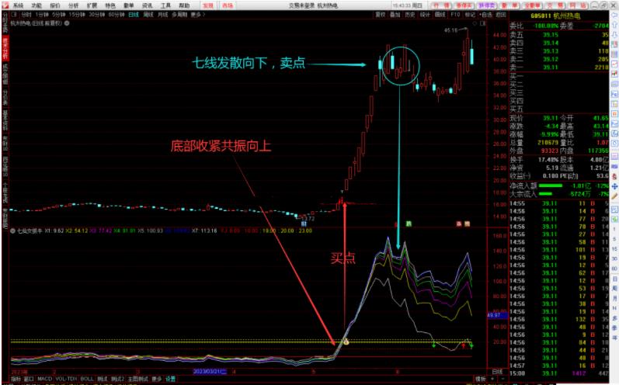Image resolution: width=619 pixels, height=385 pixels.
Task: Click the 技术分析 tab in left sidebar
Action: tap(5, 50)
